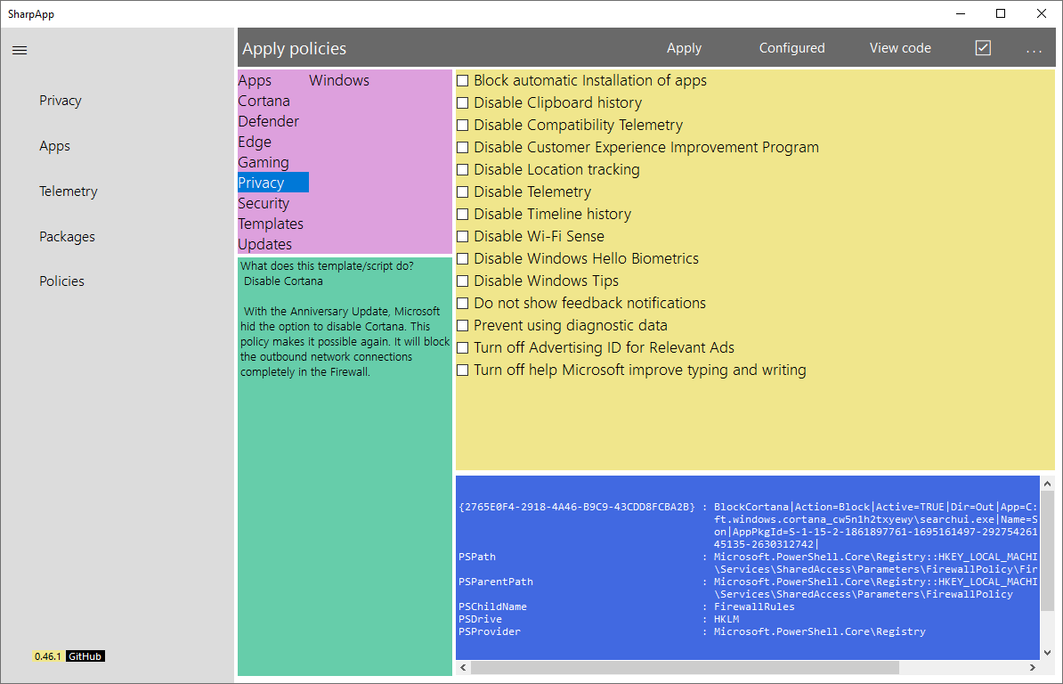
Task: Open the three-dots more options menu
Action: pyautogui.click(x=1033, y=49)
